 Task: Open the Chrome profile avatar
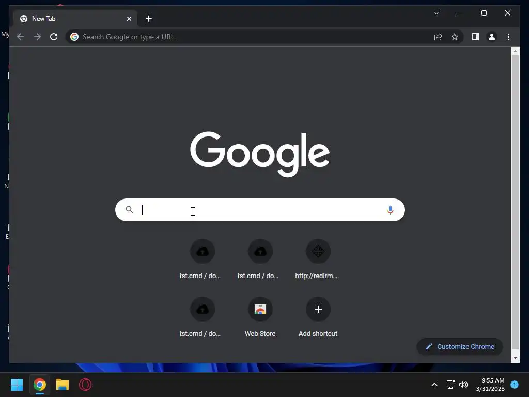pos(492,37)
